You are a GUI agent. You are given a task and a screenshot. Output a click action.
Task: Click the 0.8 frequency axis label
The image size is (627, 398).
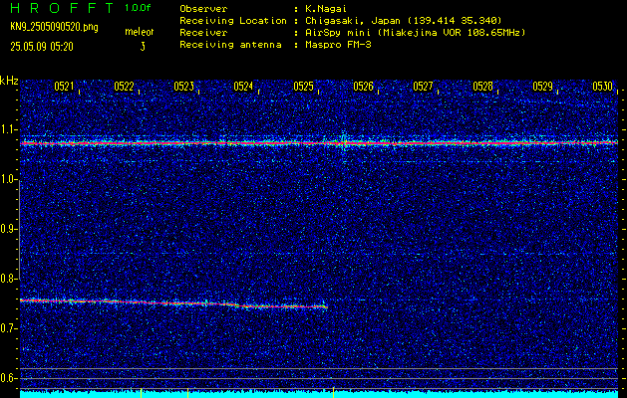[8, 279]
